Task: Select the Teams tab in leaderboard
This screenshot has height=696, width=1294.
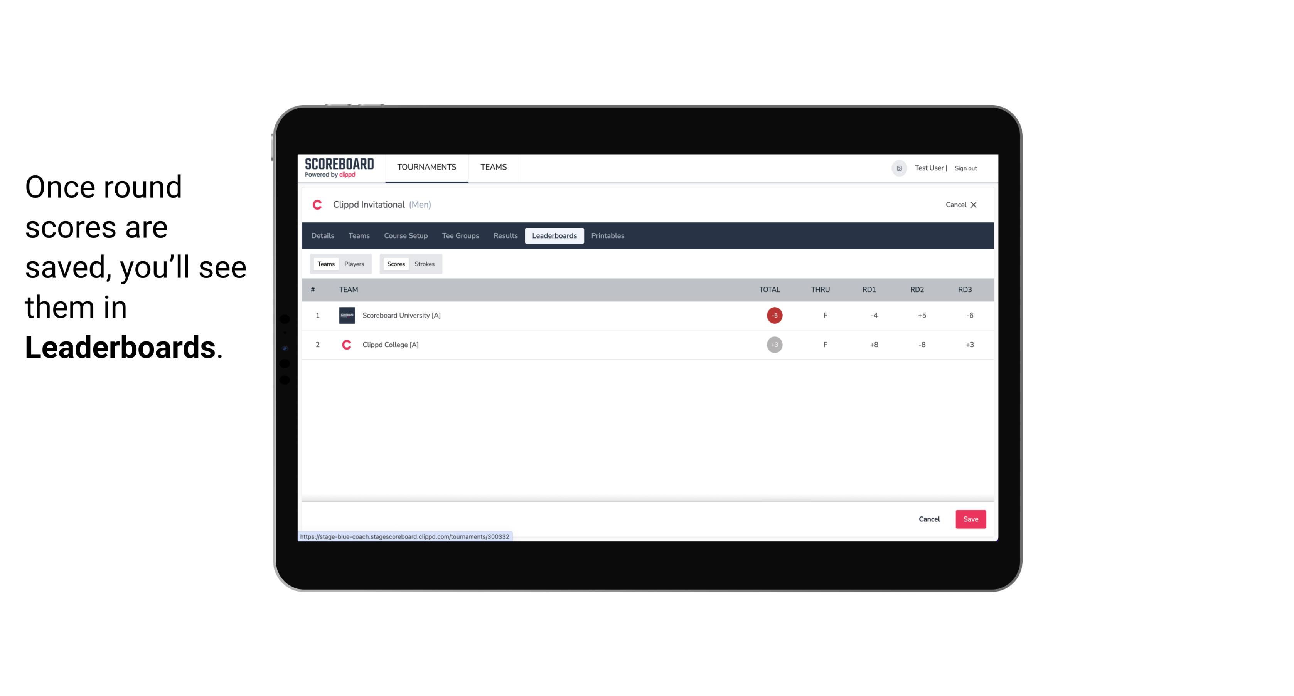Action: [x=324, y=263]
